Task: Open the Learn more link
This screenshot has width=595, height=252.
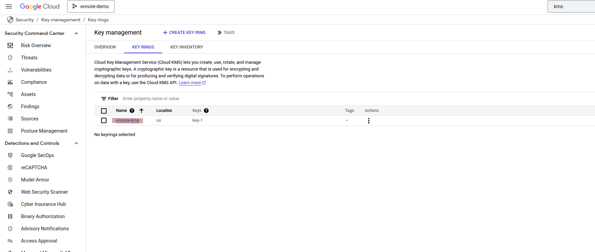Action: point(192,83)
